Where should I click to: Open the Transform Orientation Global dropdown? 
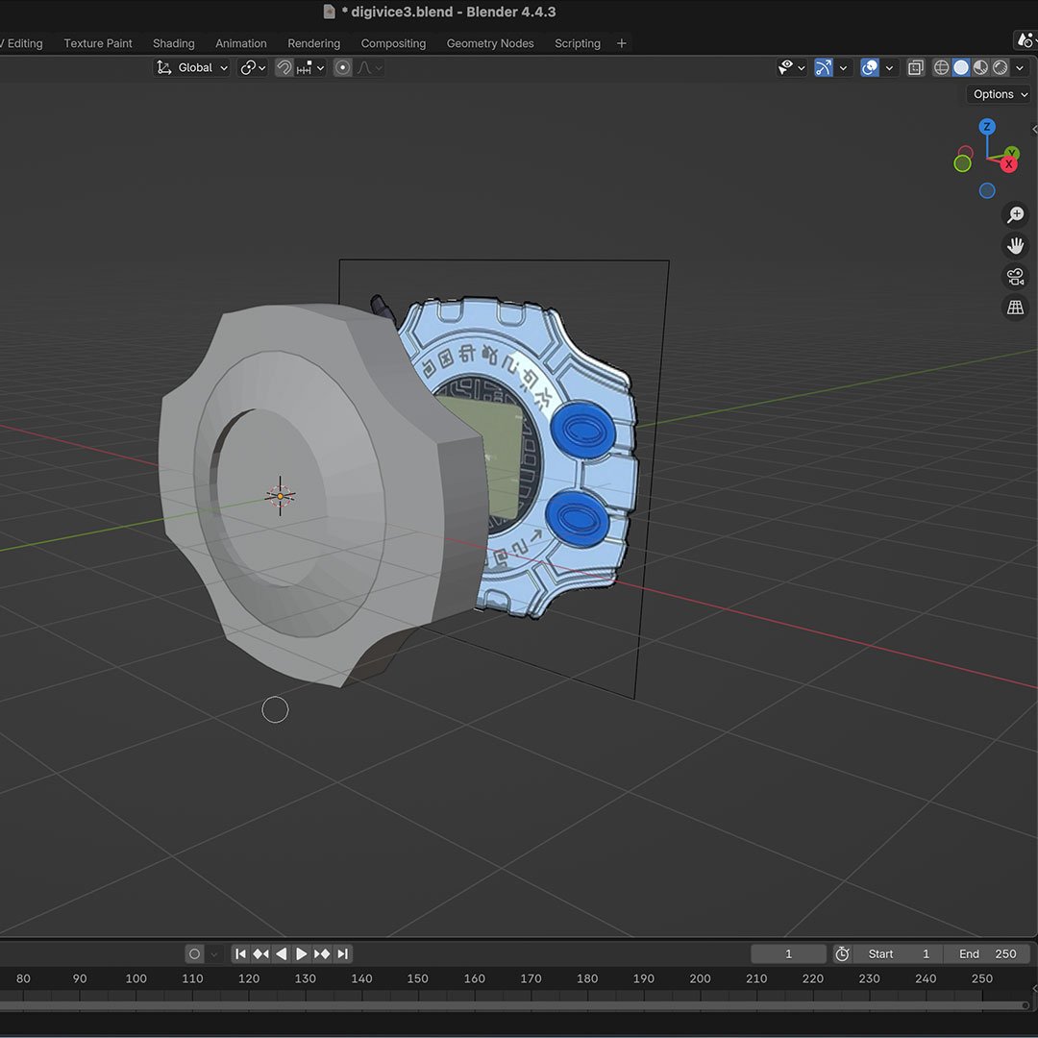click(x=191, y=67)
